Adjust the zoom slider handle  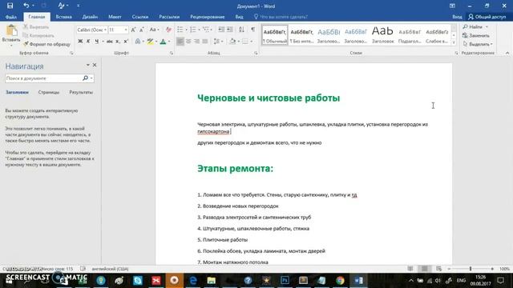[x=471, y=269]
